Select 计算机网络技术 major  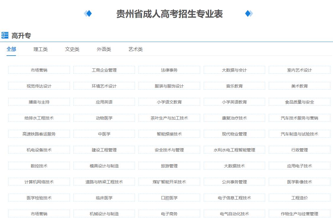pos(39,182)
